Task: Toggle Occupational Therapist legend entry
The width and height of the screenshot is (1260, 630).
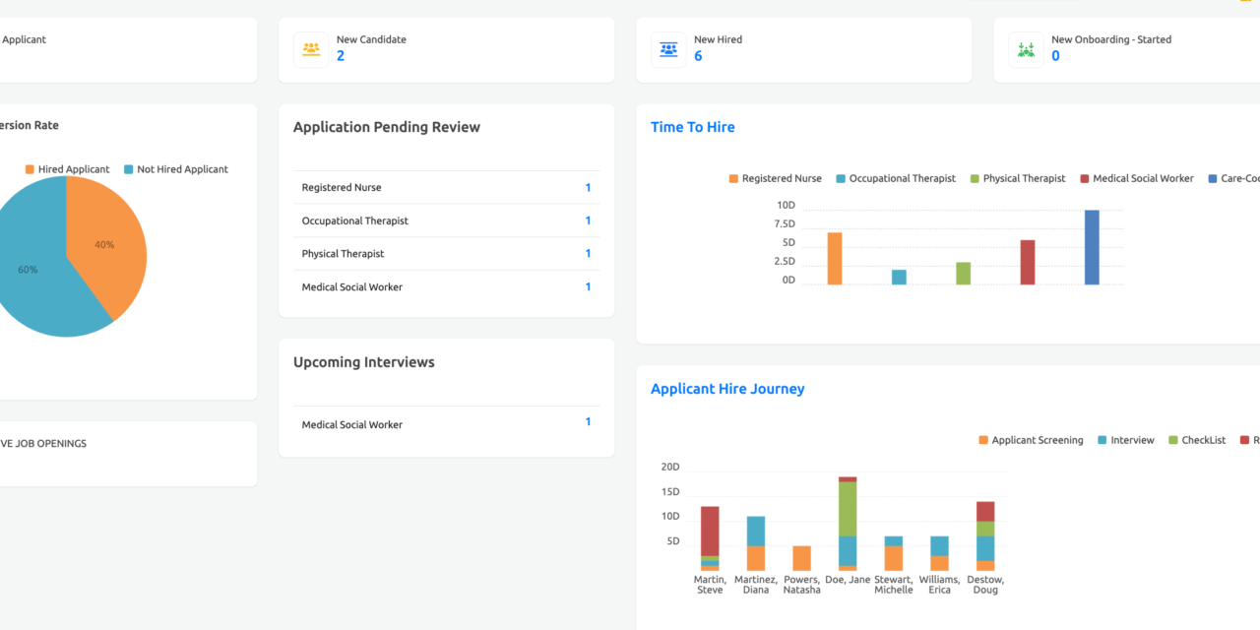Action: click(x=895, y=178)
